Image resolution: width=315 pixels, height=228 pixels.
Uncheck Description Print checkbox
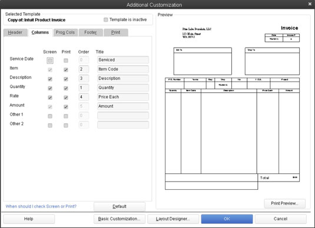pos(66,79)
